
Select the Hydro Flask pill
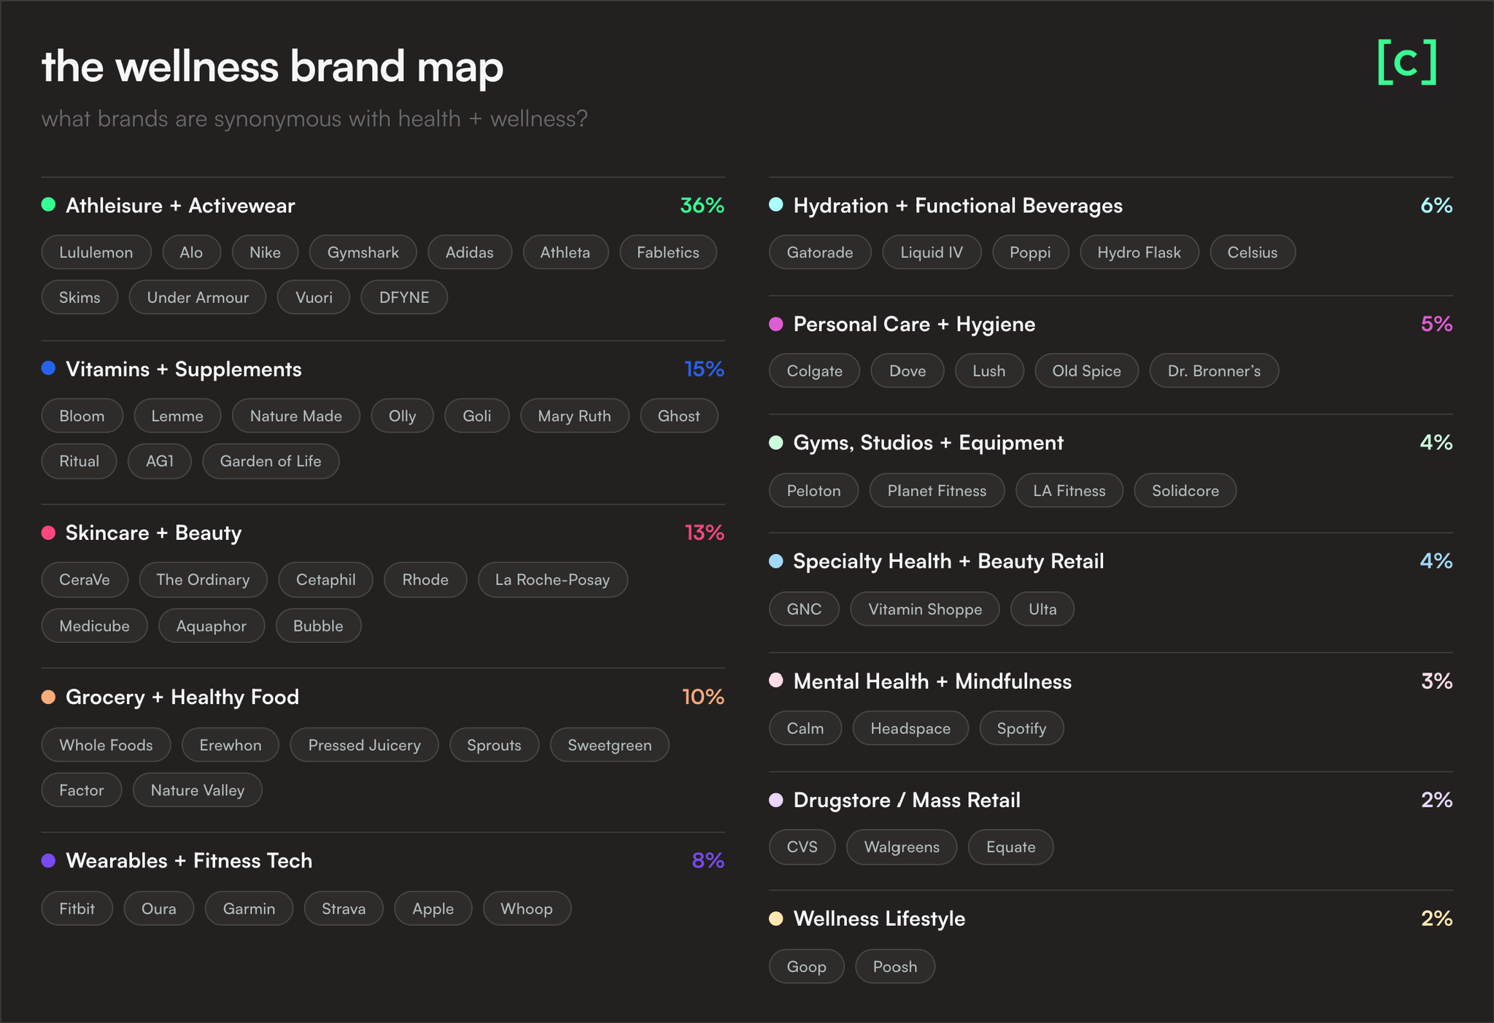point(1139,252)
